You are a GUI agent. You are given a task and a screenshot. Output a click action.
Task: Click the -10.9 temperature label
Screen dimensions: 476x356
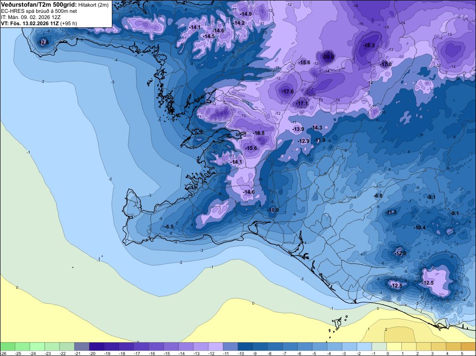click(273, 210)
